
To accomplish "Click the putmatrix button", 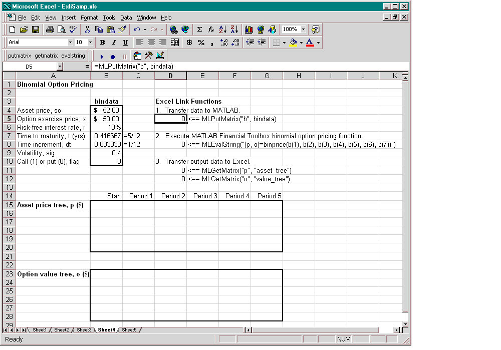I will 20,56.
